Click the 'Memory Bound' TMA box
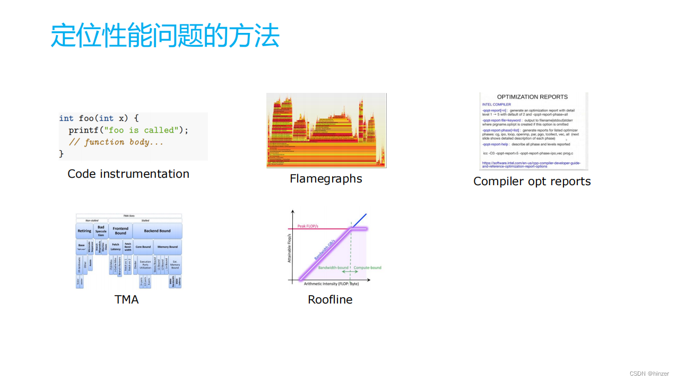This screenshot has width=677, height=381. (168, 247)
